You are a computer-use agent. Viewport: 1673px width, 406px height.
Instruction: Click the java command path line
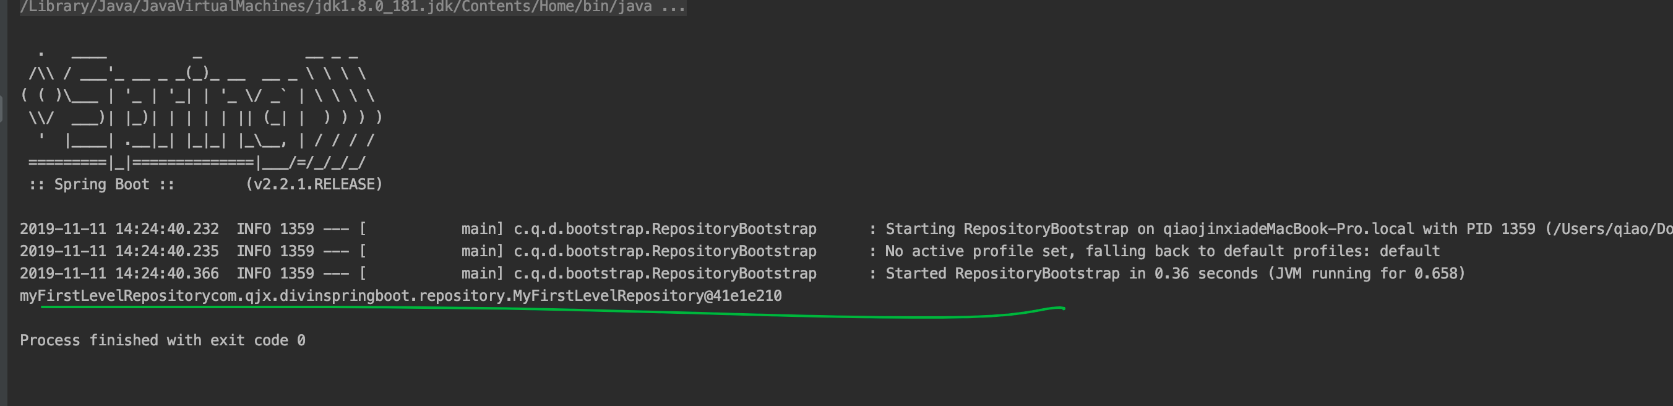point(353,7)
